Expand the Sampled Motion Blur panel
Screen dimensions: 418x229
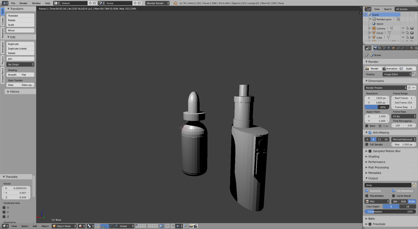386,151
